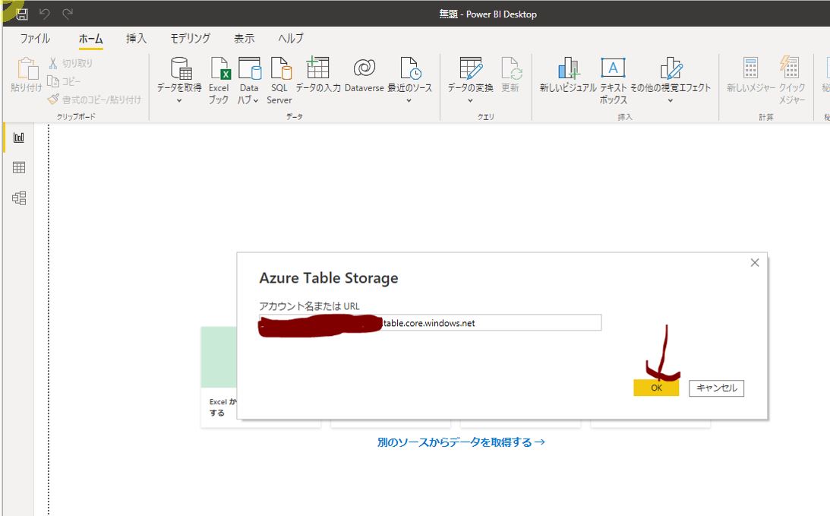Switch to report view in left sidebar
The height and width of the screenshot is (516, 830).
click(x=19, y=138)
